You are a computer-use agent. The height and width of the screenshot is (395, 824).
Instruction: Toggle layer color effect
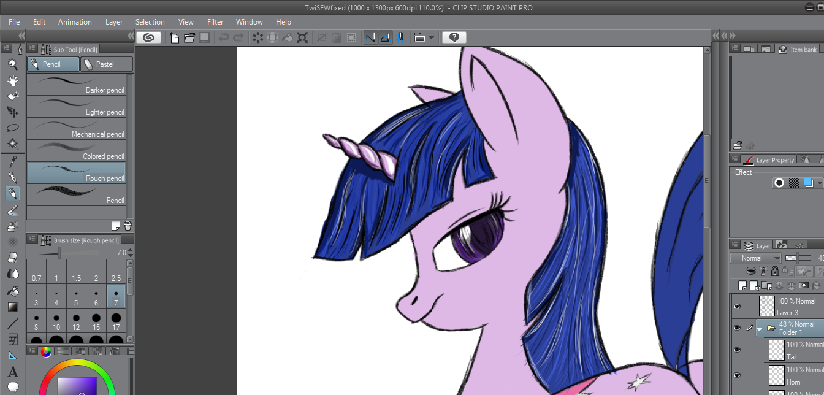pyautogui.click(x=809, y=183)
